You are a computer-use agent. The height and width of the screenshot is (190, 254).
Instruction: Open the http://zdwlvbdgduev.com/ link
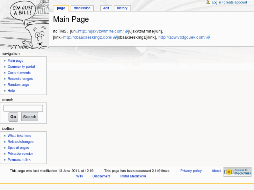(182, 37)
